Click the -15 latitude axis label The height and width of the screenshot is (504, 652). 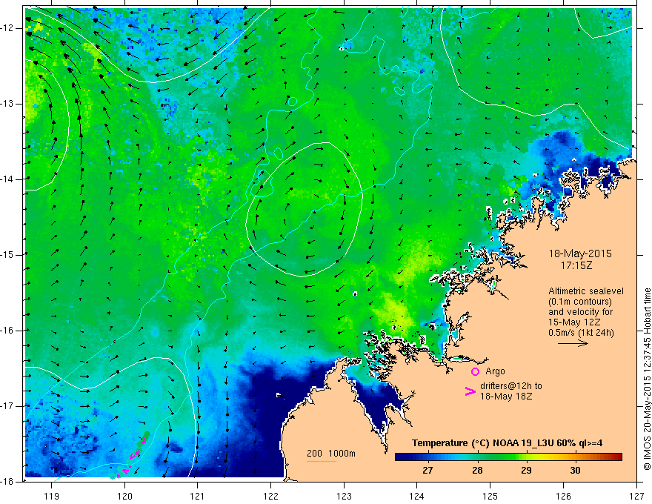[x=10, y=254]
